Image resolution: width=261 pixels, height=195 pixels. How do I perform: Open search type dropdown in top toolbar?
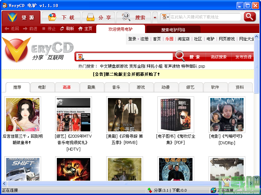165,17
